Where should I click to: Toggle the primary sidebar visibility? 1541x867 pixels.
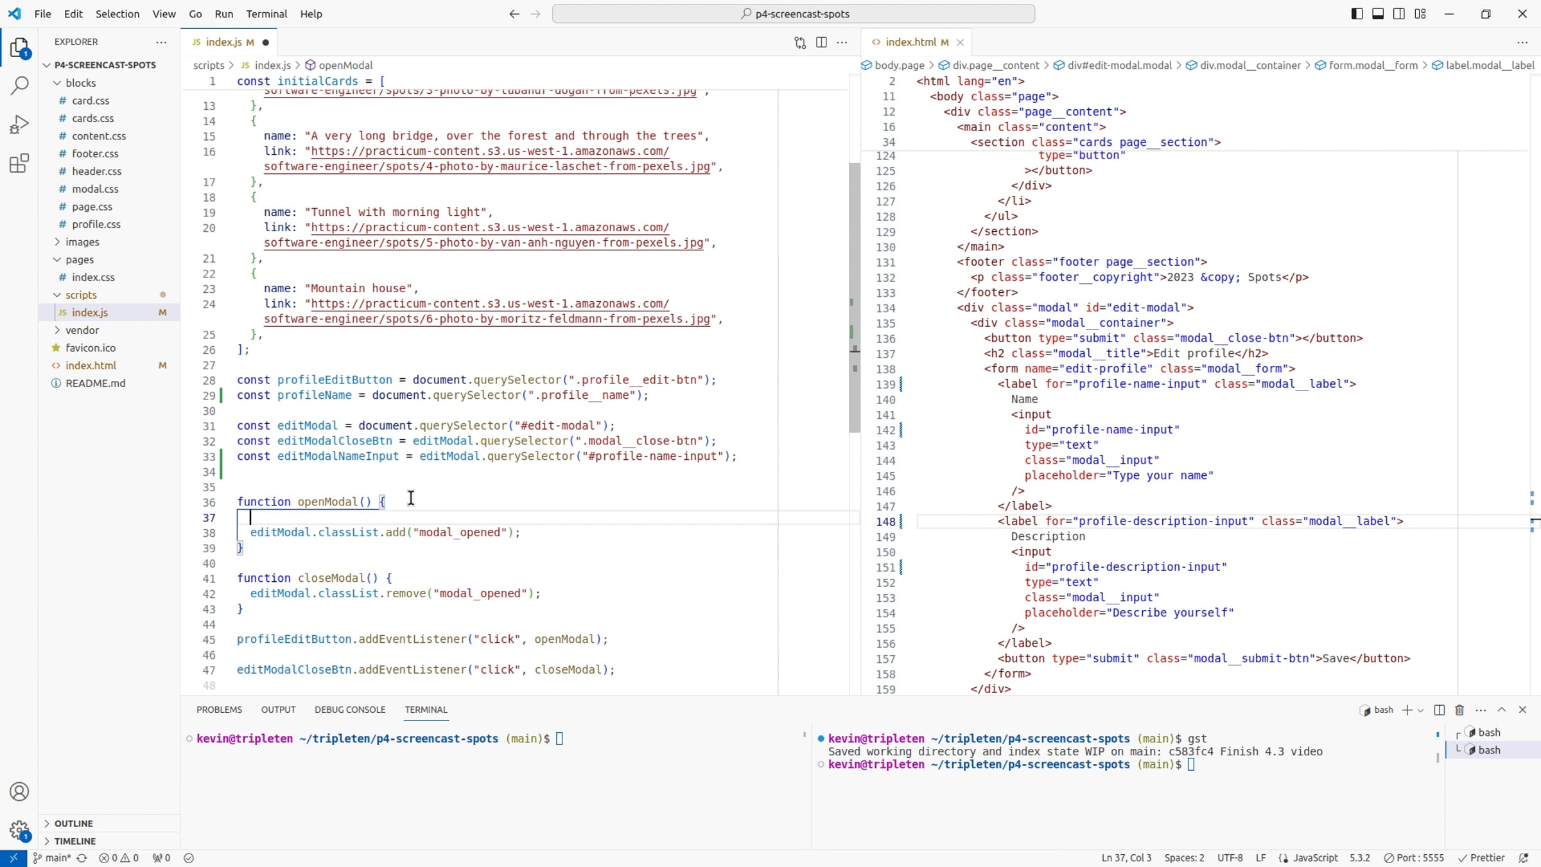click(x=1355, y=13)
